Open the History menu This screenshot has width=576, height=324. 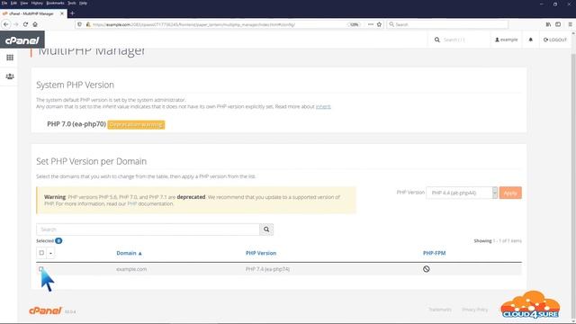click(x=37, y=3)
